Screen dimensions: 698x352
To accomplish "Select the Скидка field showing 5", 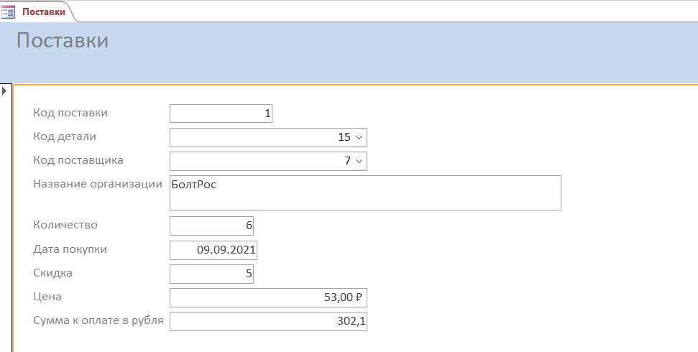I will tap(211, 274).
